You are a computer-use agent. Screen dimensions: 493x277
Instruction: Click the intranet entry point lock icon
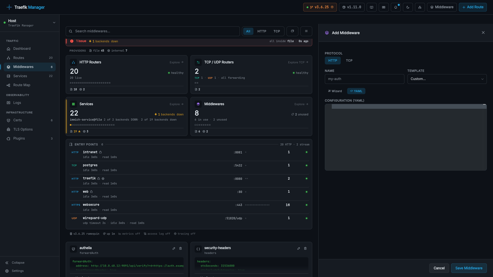(x=100, y=152)
